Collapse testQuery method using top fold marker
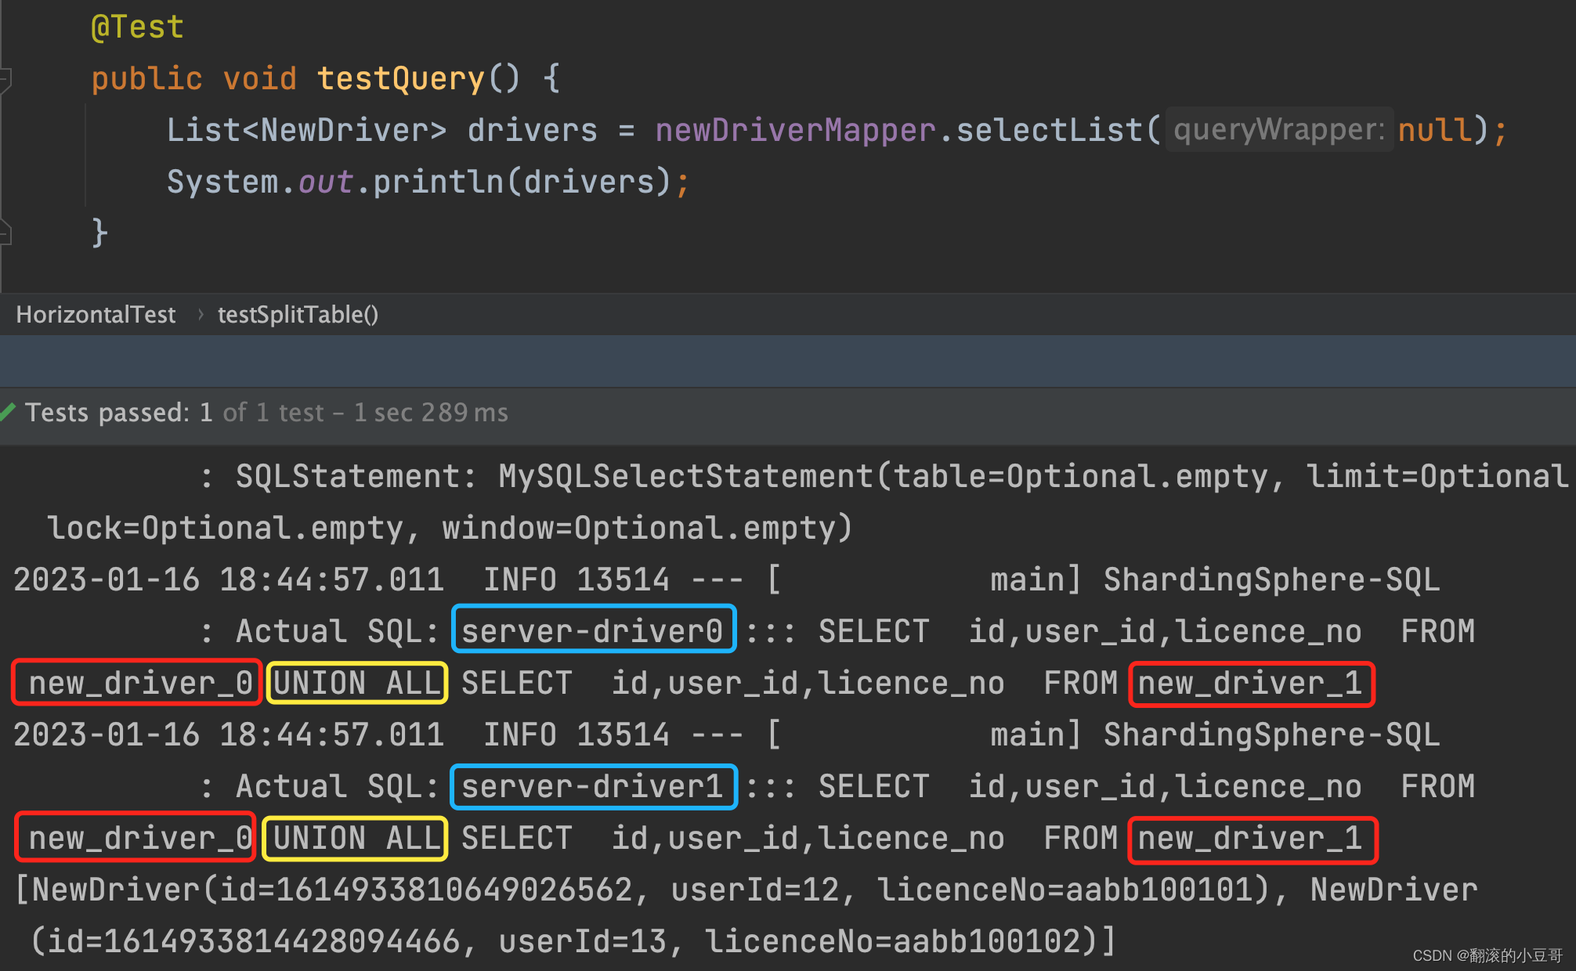This screenshot has width=1576, height=971. coord(5,78)
